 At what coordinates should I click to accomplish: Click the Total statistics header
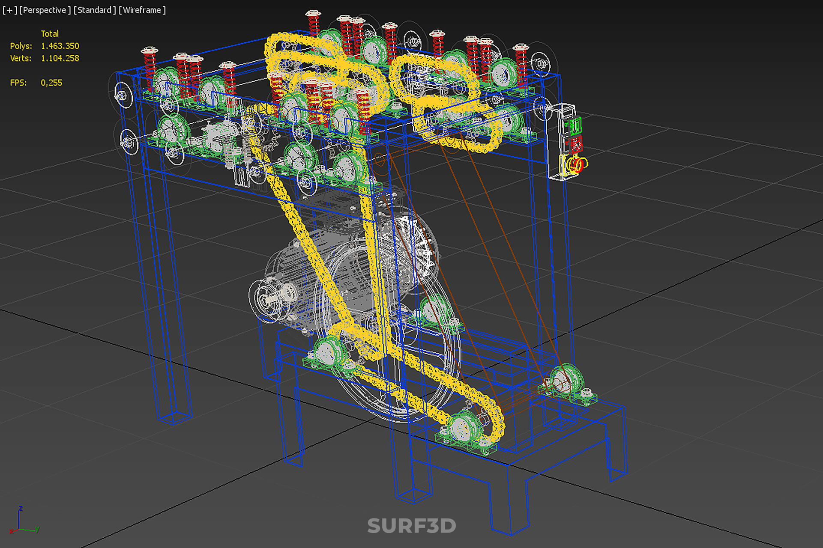50,33
